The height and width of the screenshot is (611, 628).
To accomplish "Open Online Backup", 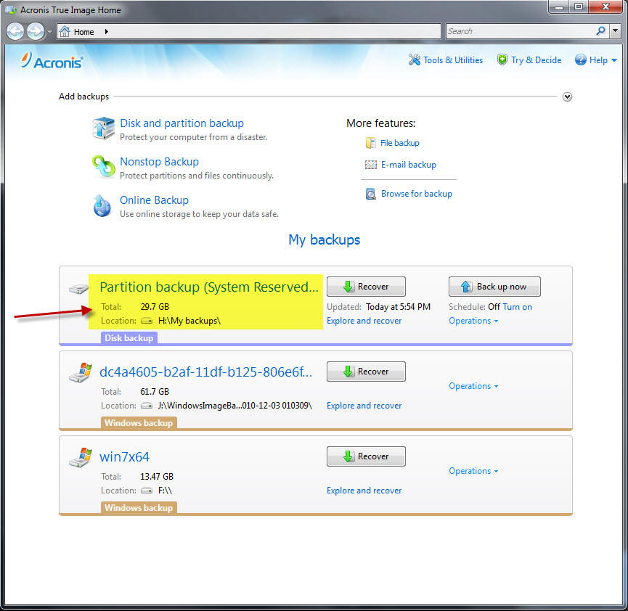I will [x=154, y=200].
